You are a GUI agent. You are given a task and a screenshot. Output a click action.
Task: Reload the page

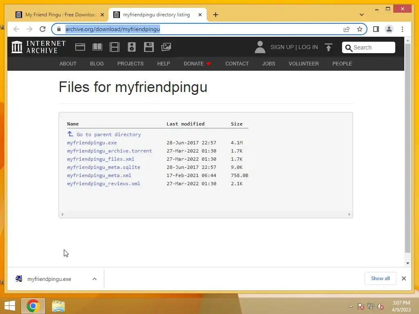43,29
